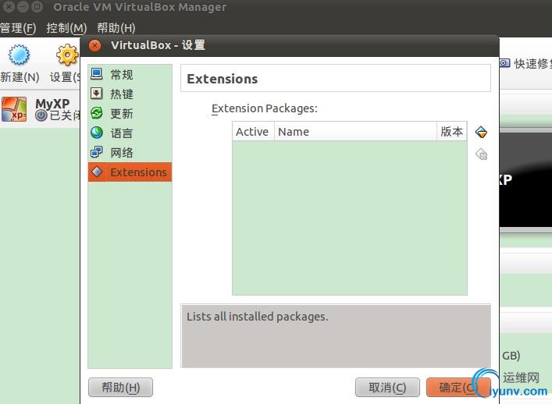The height and width of the screenshot is (404, 552).
Task: Click the 新建(N) new VM icon
Action: tap(19, 55)
